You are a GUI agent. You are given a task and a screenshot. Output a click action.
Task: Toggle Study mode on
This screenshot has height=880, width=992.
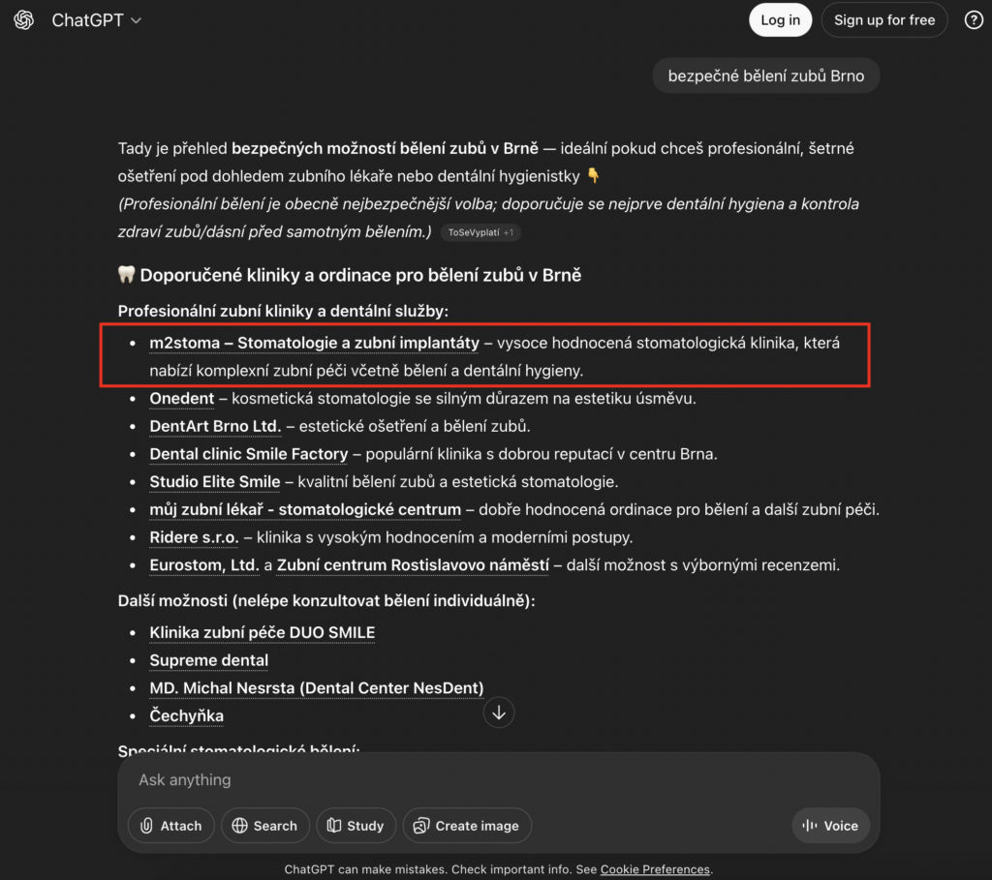click(x=356, y=826)
